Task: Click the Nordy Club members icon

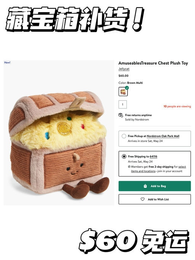Action: point(129,167)
